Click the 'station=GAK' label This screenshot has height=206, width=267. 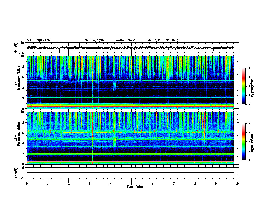coord(125,40)
